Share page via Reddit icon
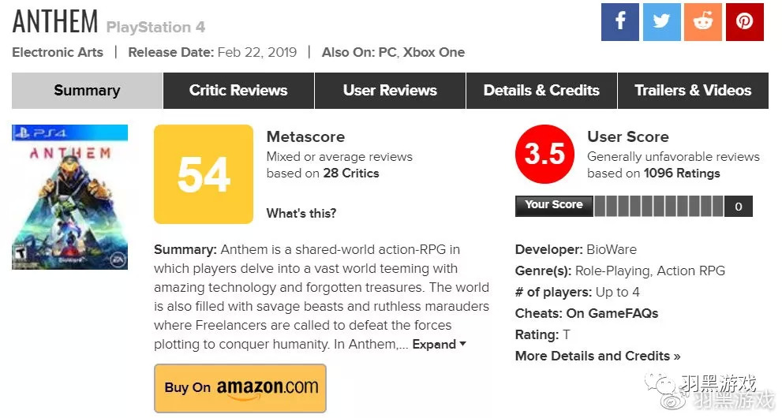 tap(703, 22)
